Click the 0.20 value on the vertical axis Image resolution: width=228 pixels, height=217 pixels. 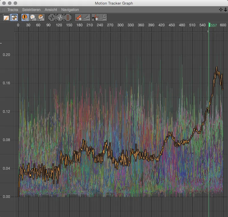coord(6,55)
